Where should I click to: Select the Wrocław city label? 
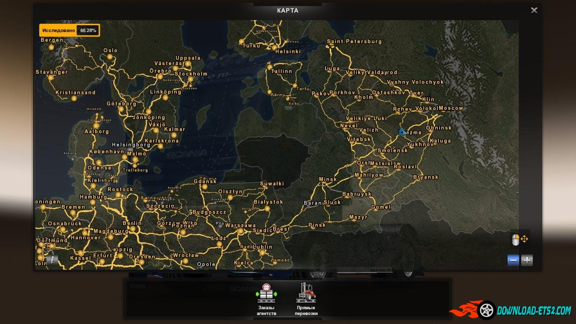(186, 255)
